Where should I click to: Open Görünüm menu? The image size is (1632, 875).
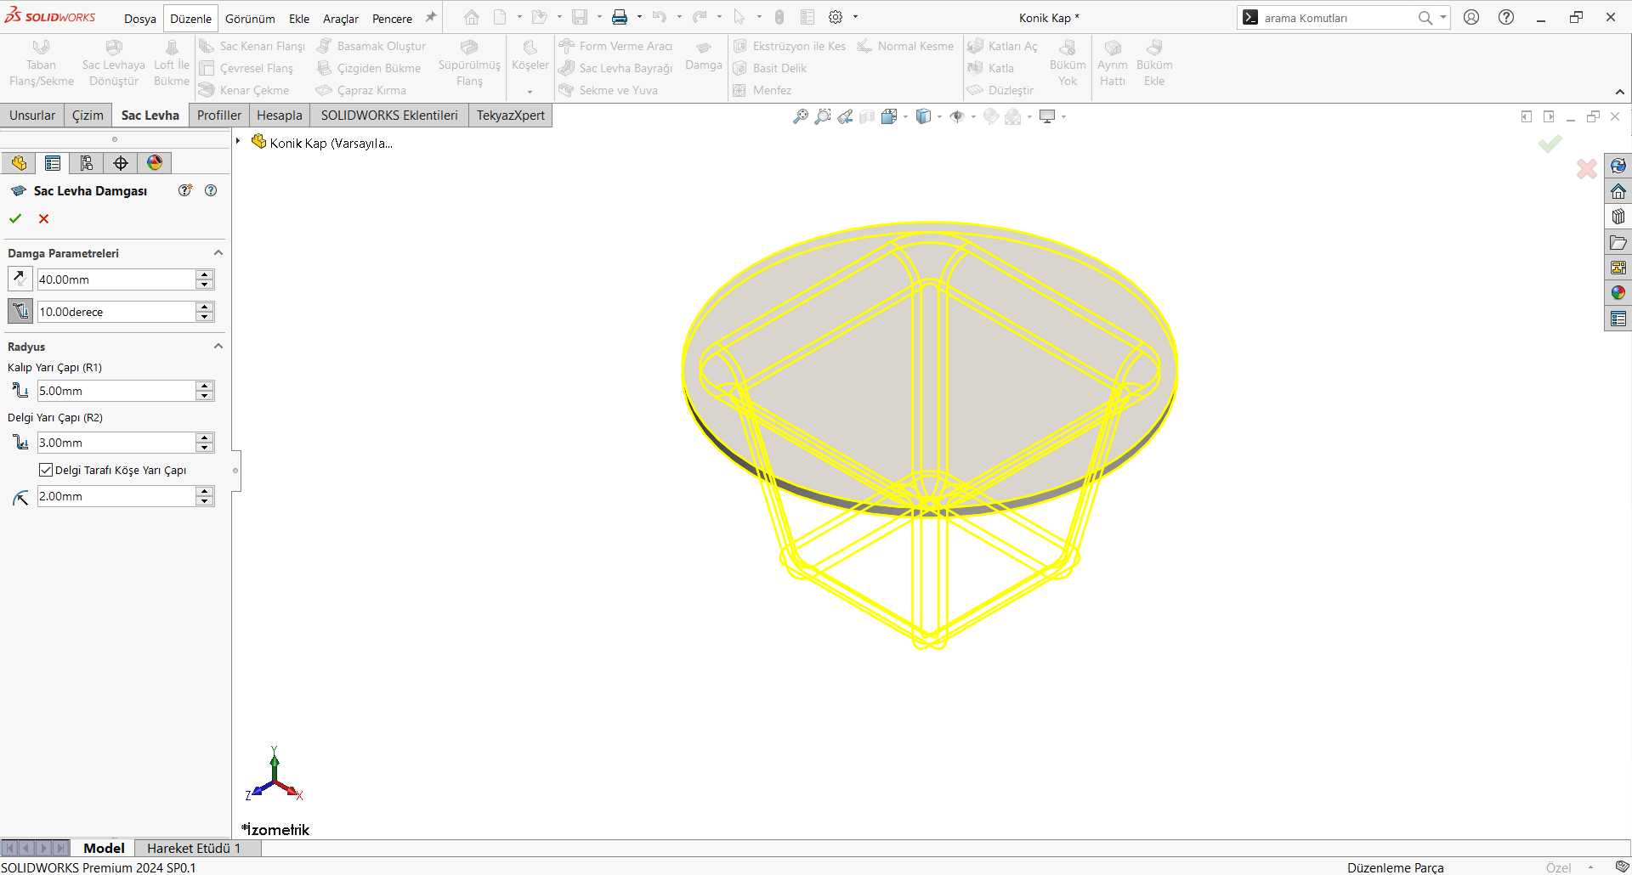250,18
